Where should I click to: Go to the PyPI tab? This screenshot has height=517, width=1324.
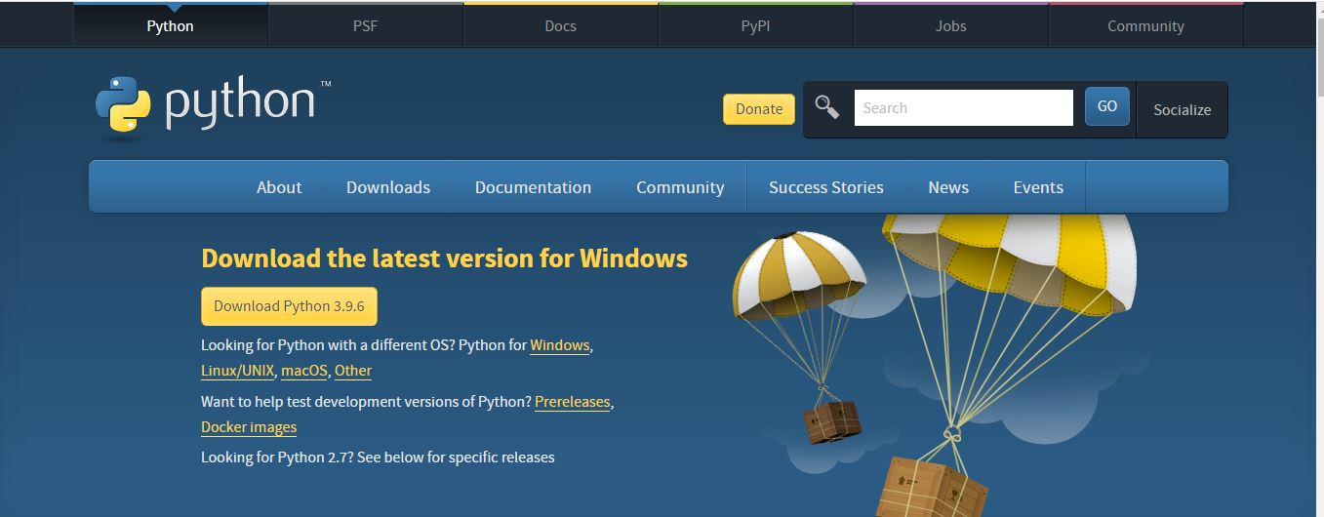(x=755, y=25)
